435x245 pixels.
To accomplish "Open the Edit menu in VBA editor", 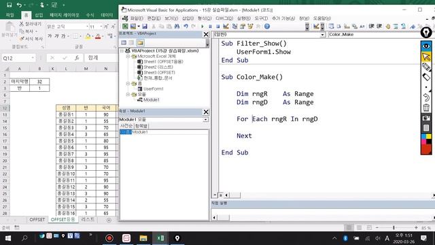I will tap(154, 18).
